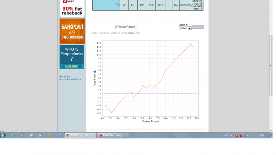Open the red shield antivirus taskbar icon

pos(22,135)
